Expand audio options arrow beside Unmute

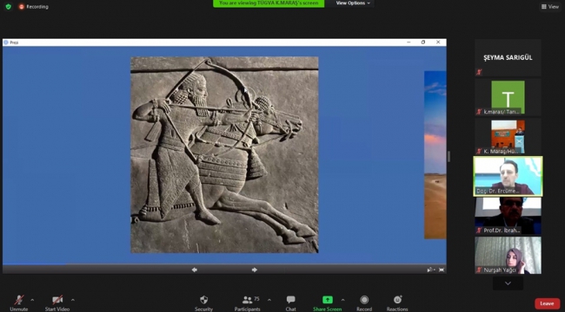click(x=32, y=300)
